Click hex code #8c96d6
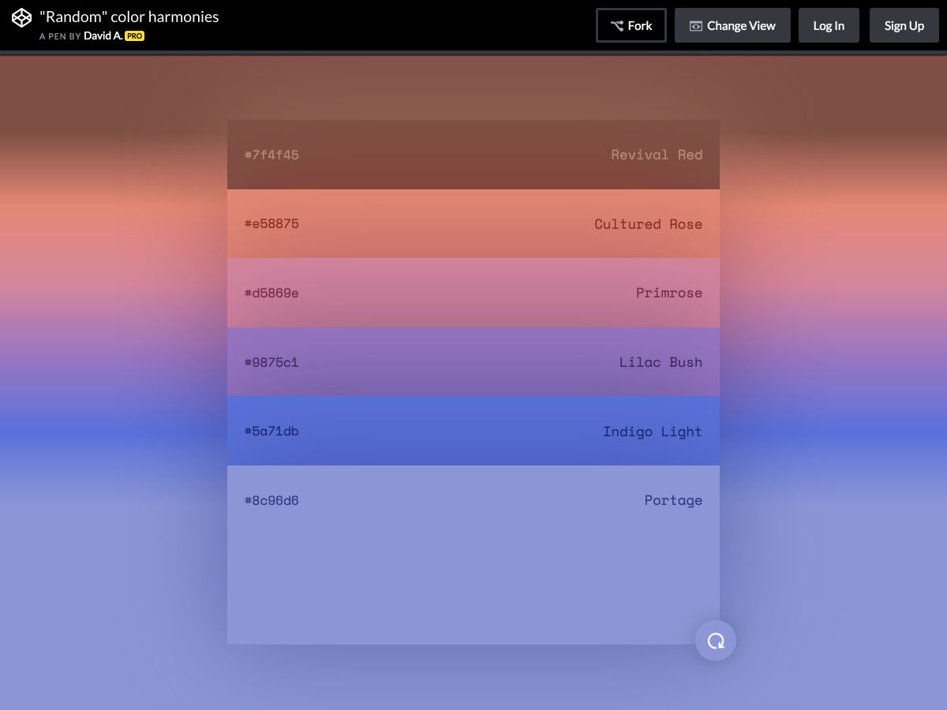Image resolution: width=947 pixels, height=710 pixels. [271, 500]
